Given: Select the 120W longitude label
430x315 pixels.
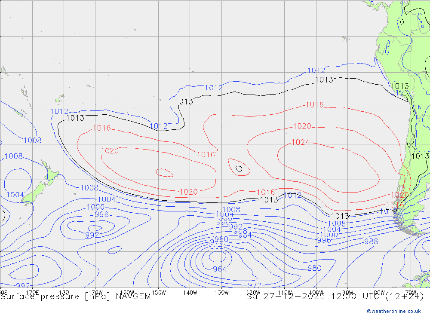Looking at the screenshot, I should click(x=253, y=293).
